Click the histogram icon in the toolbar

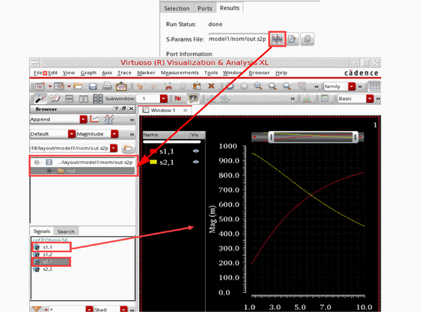pos(307,99)
